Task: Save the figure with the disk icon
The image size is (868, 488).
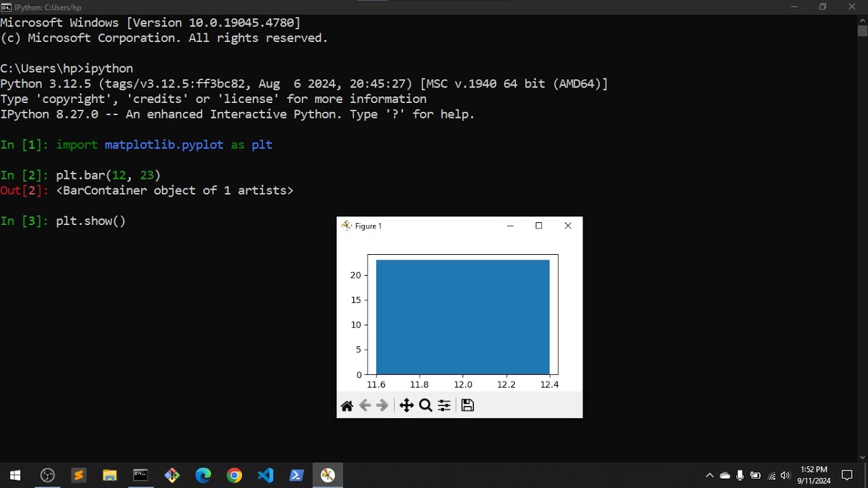Action: point(467,405)
